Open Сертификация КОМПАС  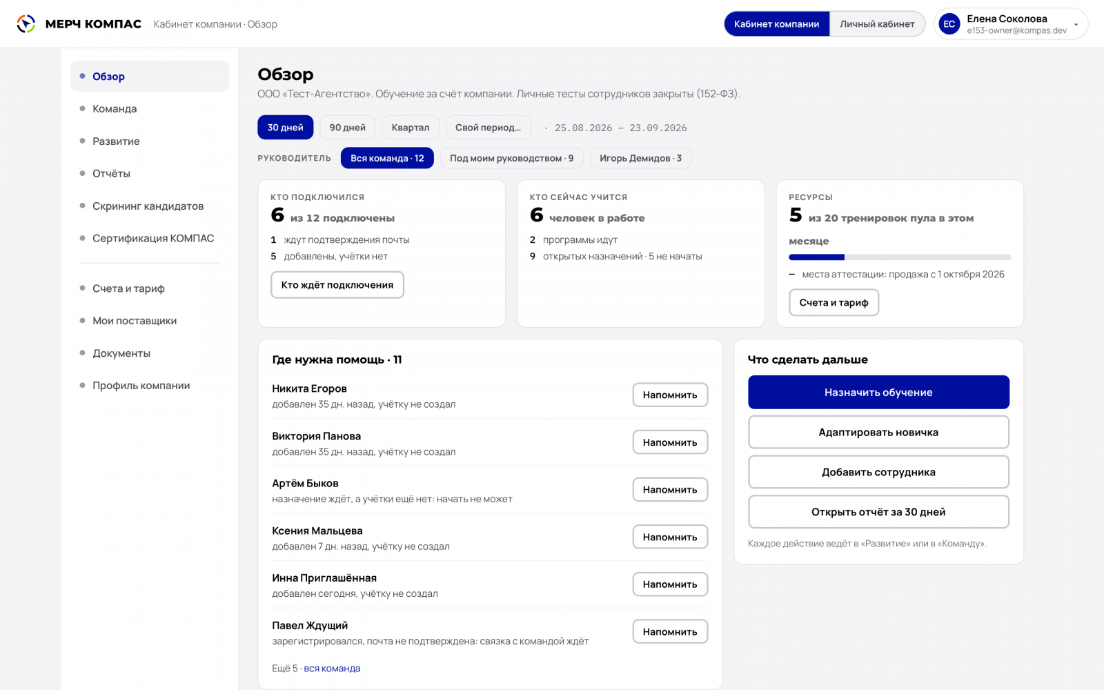pyautogui.click(x=150, y=239)
